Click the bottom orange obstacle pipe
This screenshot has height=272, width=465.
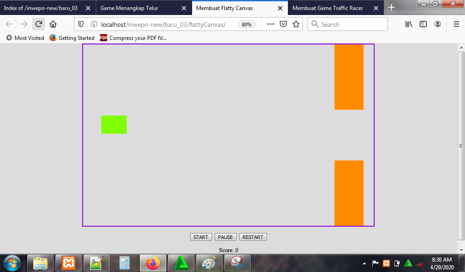[x=349, y=193]
